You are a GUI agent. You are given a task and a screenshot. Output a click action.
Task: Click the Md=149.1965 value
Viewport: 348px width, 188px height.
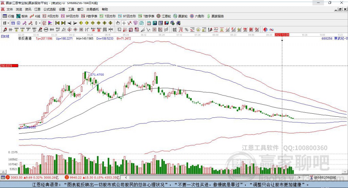(85, 38)
